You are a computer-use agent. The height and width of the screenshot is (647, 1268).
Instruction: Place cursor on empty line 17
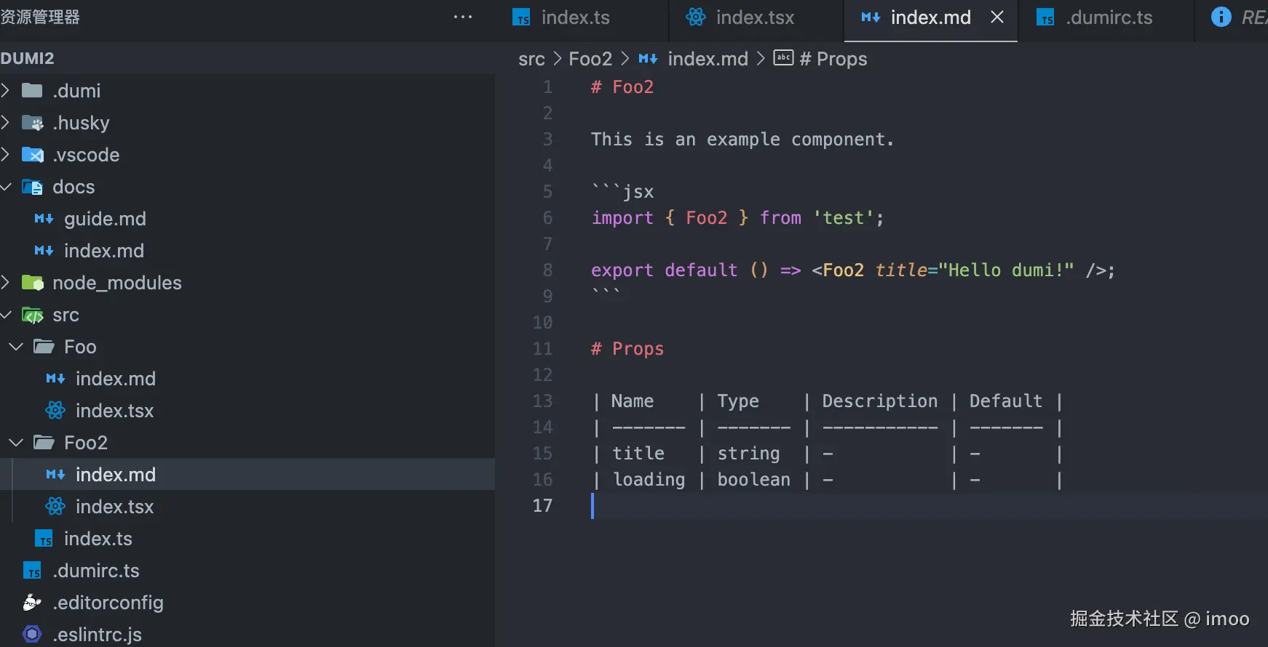coord(929,506)
